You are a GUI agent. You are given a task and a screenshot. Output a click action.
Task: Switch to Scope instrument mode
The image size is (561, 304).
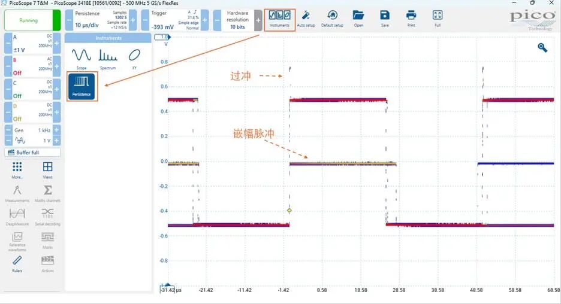click(82, 59)
